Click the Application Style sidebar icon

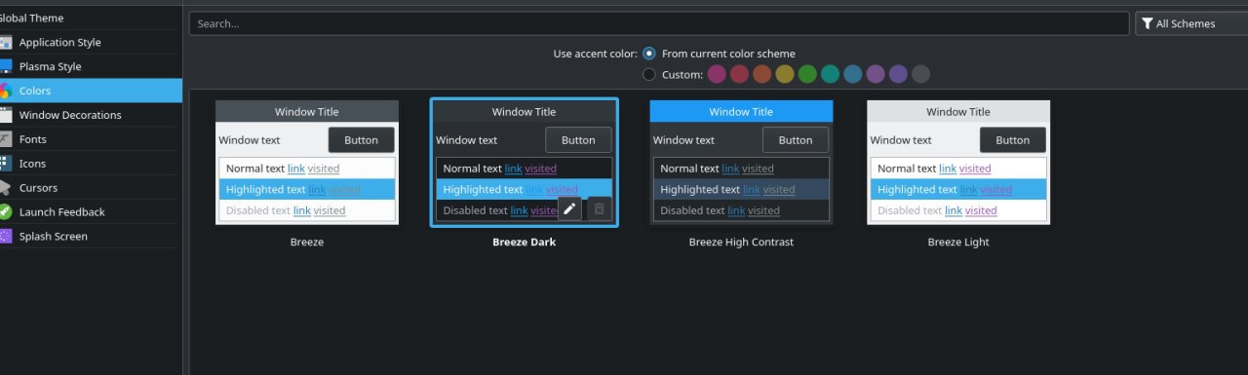pos(5,42)
